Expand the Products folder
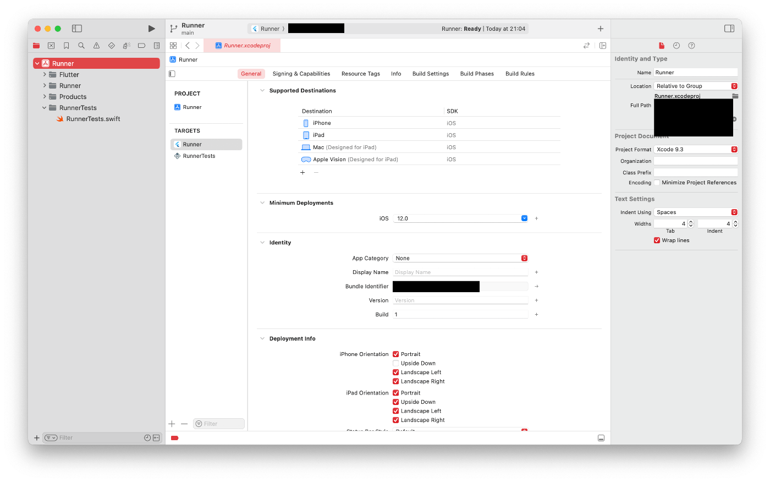The width and height of the screenshot is (770, 482). 45,96
